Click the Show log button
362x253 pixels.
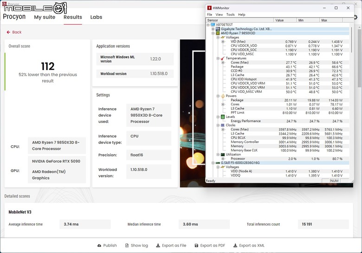point(136,246)
